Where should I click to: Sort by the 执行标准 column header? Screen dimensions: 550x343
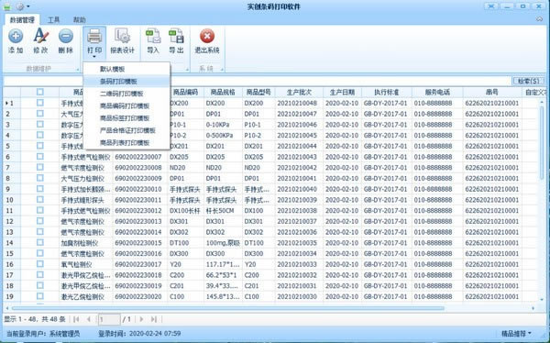tap(386, 93)
